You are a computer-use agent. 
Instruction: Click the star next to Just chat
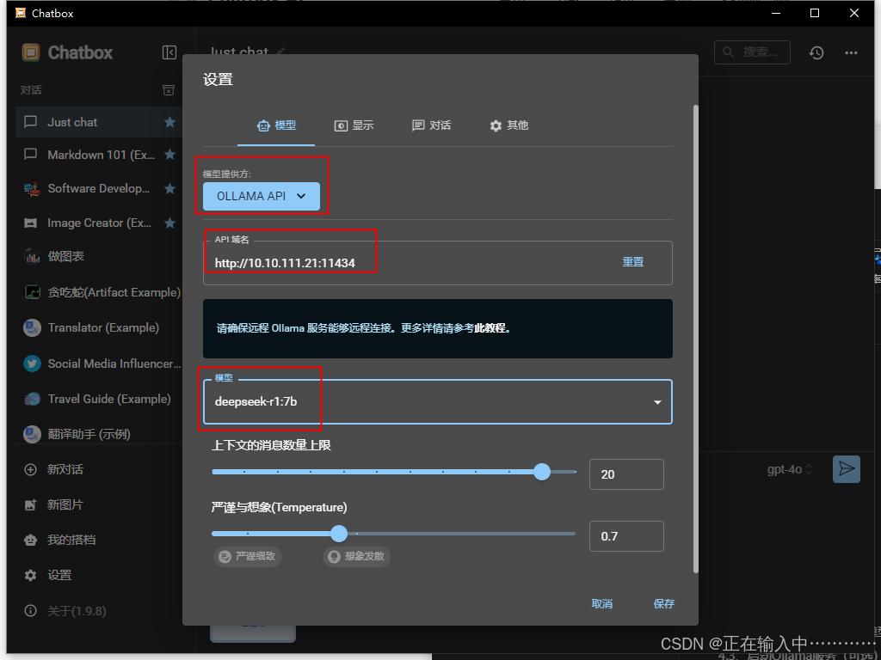(x=169, y=122)
